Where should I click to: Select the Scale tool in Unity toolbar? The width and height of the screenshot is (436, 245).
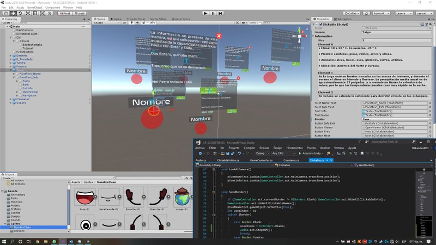pos(27,13)
